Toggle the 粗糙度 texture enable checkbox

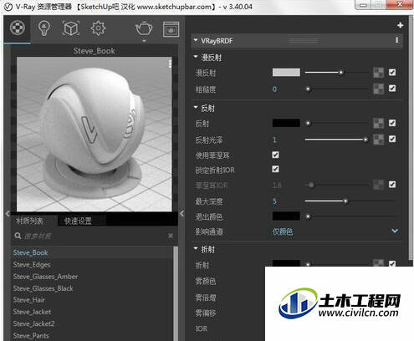pos(392,89)
